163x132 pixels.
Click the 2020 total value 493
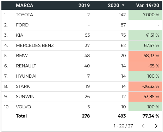[122, 116]
